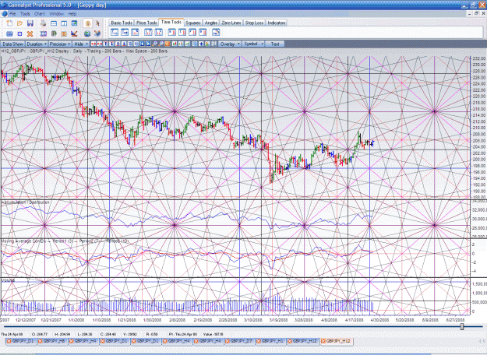Select the pointer arrow tool
Image resolution: width=487 pixels, height=355 pixels.
point(97,23)
